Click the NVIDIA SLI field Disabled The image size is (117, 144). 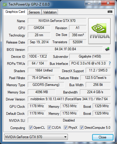69,120
